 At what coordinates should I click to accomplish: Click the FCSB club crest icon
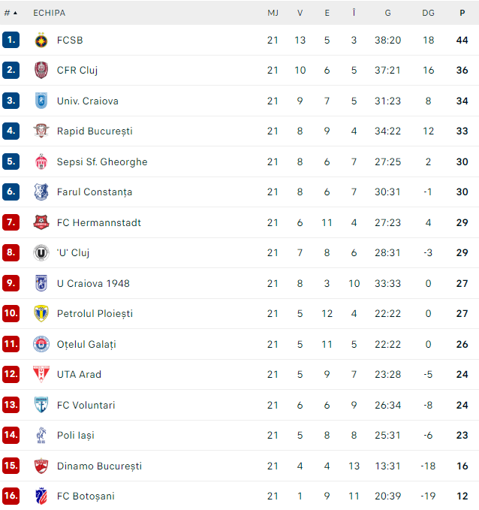tap(41, 40)
